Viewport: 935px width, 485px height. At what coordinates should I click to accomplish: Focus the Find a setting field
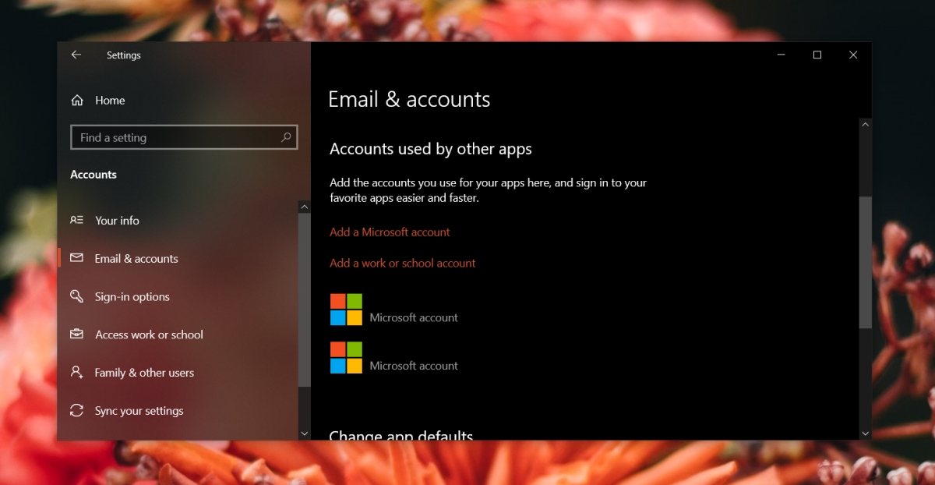click(184, 137)
